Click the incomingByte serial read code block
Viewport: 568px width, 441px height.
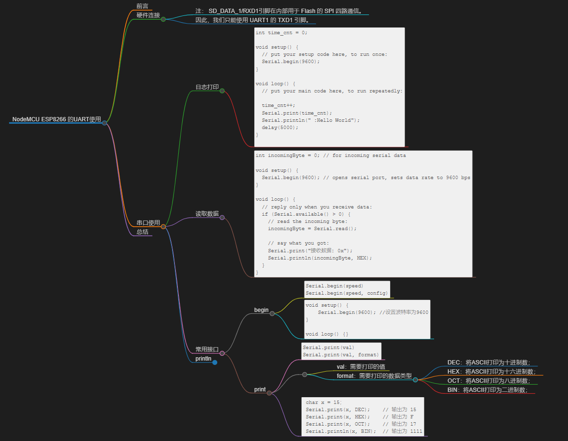pyautogui.click(x=363, y=214)
